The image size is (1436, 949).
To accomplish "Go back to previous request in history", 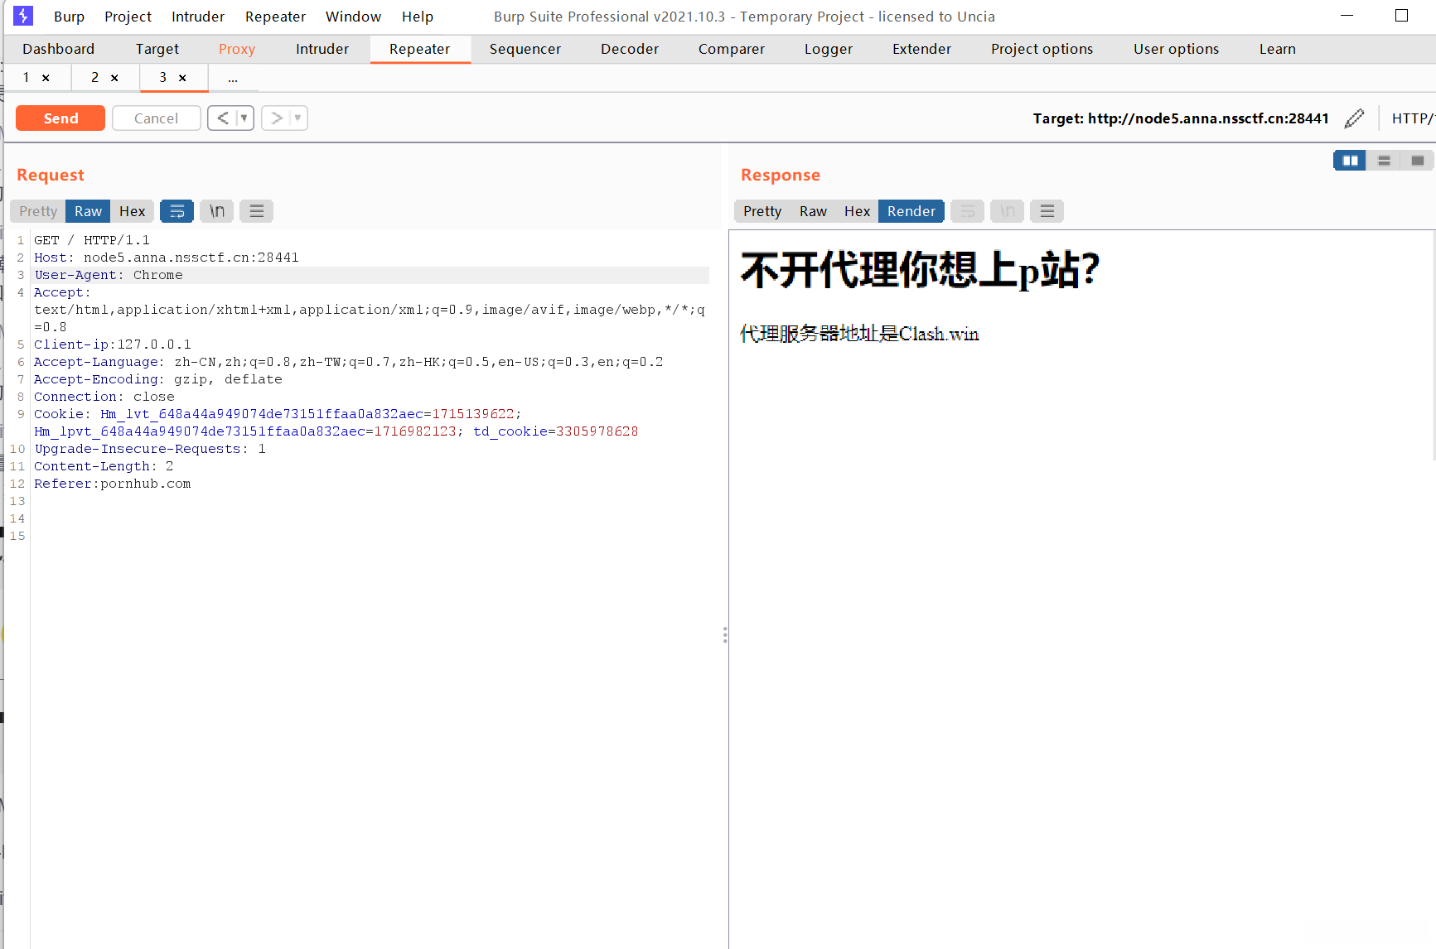I will pyautogui.click(x=222, y=118).
